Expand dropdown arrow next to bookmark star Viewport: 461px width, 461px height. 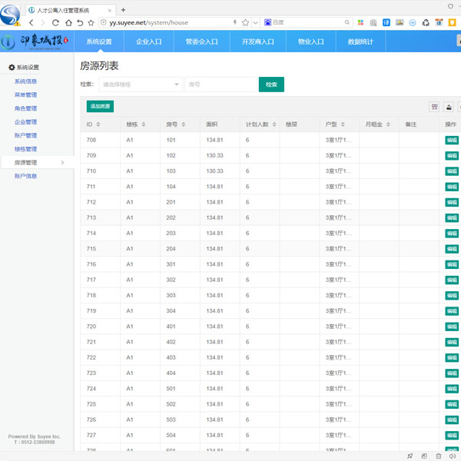tap(256, 23)
